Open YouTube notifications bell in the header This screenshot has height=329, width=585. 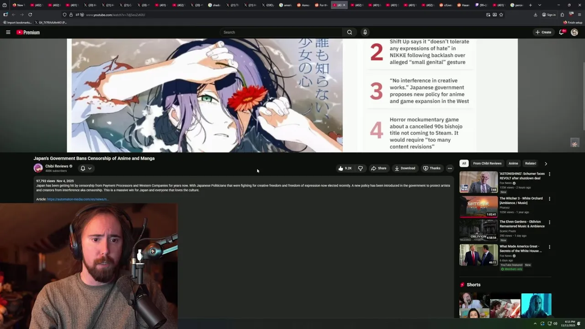point(562,32)
